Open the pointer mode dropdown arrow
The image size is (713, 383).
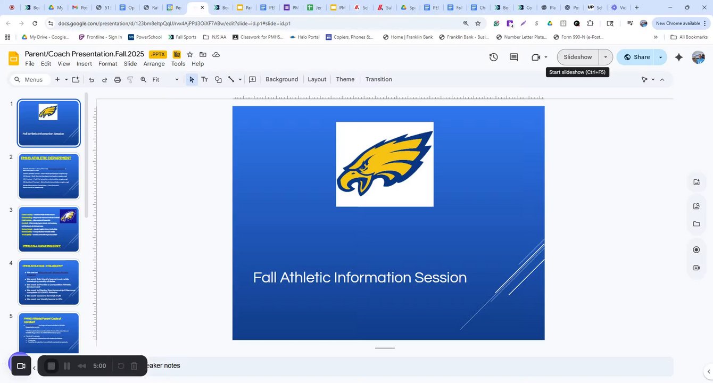[x=653, y=79]
